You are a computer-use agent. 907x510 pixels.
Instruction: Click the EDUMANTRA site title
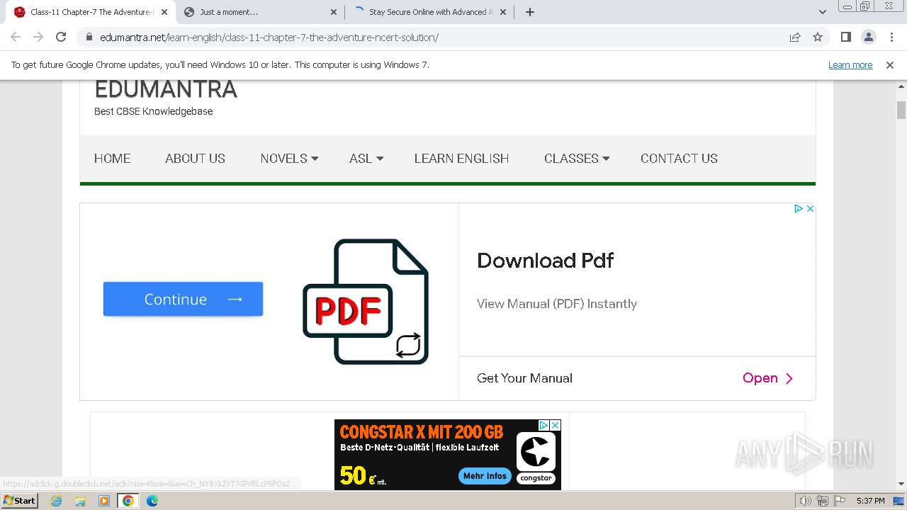166,89
